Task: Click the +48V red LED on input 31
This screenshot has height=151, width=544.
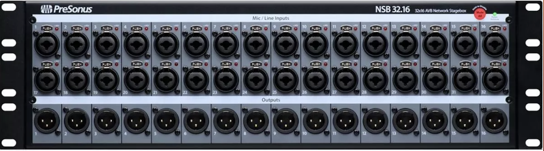Action: click(474, 64)
